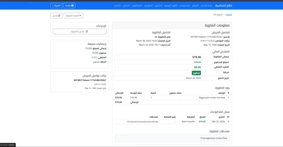Screen dimensions: 283x147
Task: Click the فاتورة #6 breadcrumb text
Action: point(218,14)
